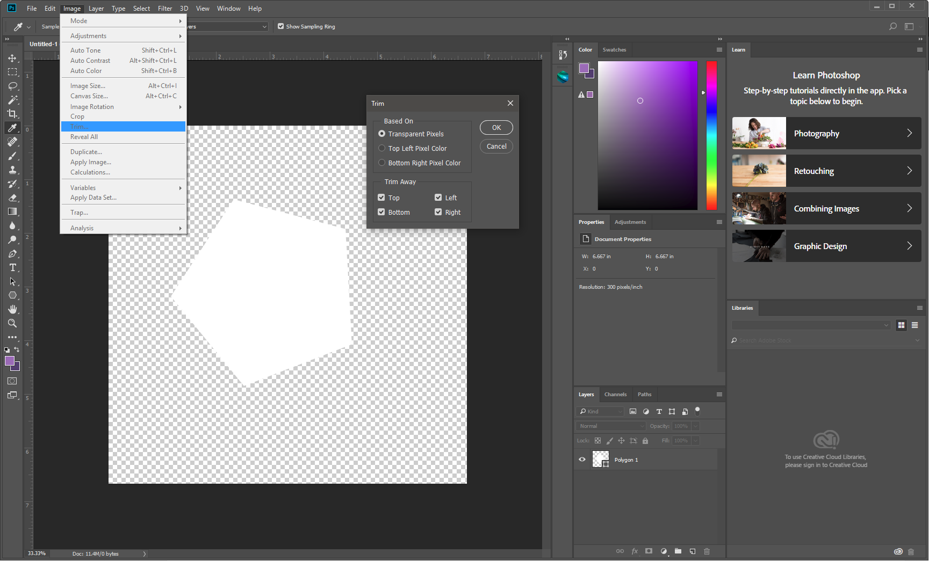Select Top Left Pixel Color option
Viewport: 929px width, 561px height.
381,148
